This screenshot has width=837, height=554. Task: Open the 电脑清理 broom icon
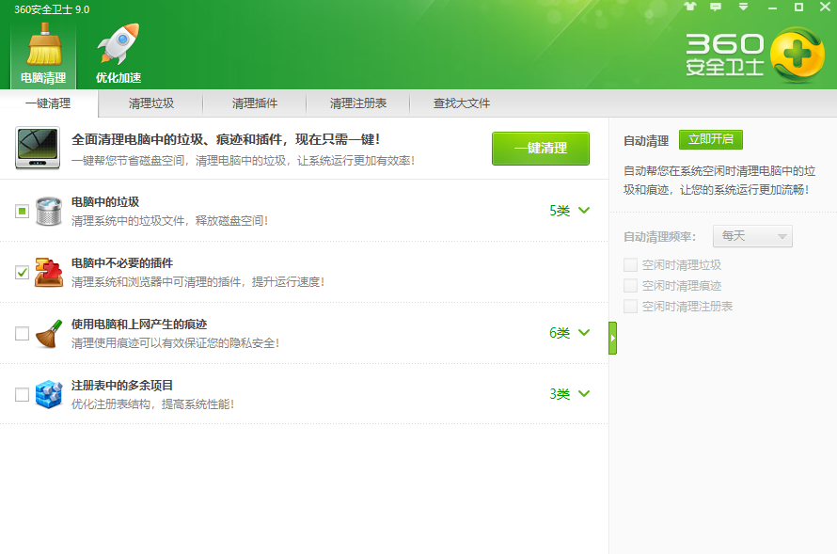tap(44, 54)
